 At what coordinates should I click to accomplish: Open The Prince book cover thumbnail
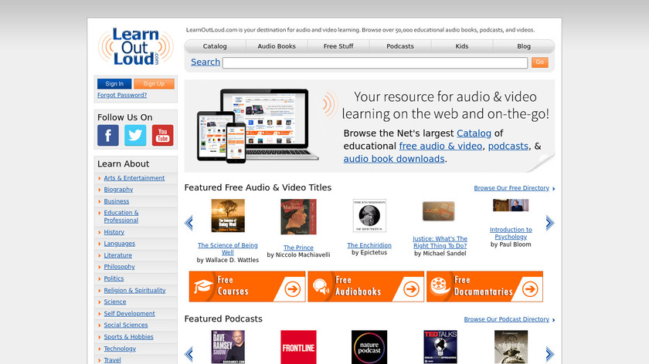pos(298,217)
